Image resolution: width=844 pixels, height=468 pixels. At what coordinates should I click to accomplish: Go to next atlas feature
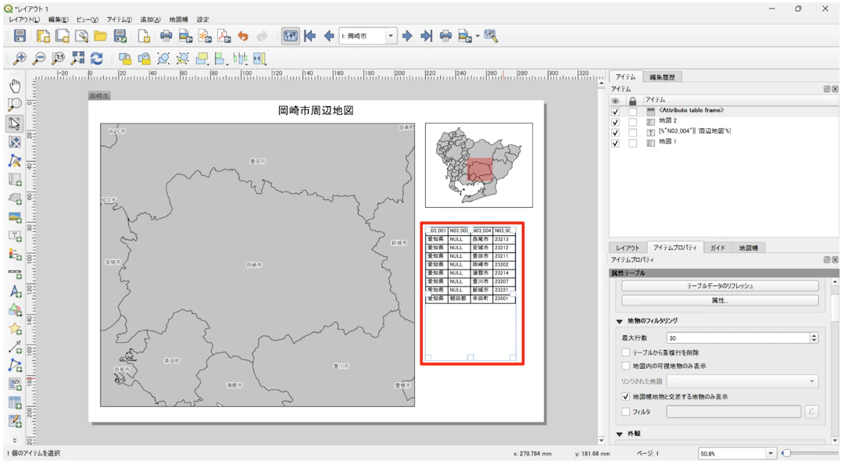tap(407, 36)
